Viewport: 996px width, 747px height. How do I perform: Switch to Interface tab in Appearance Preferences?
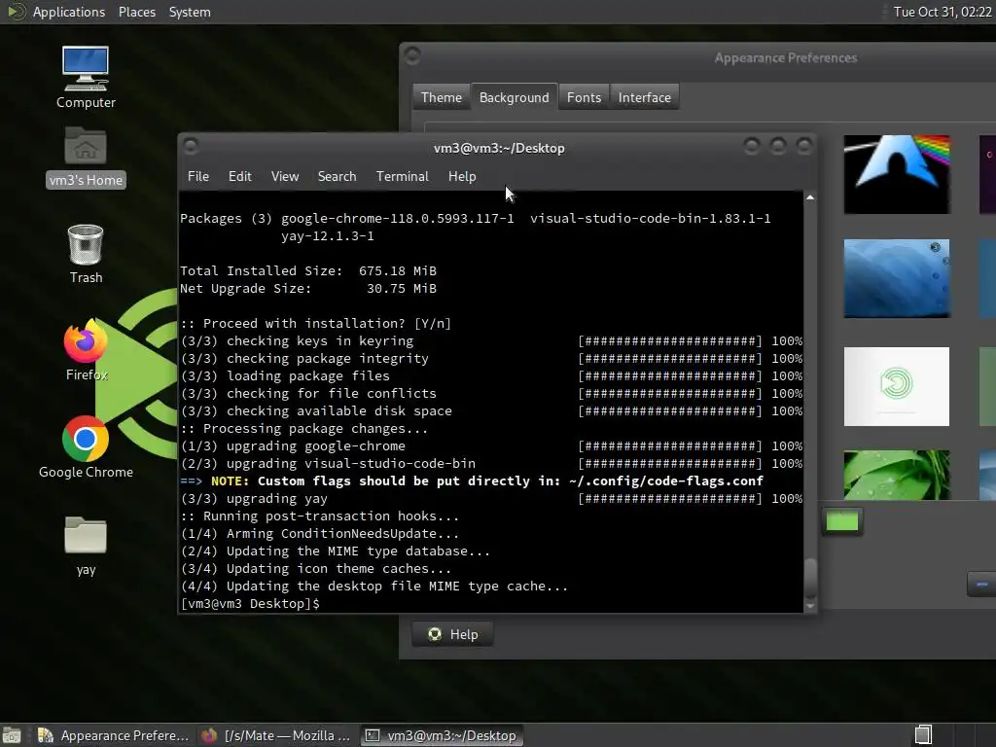644,97
